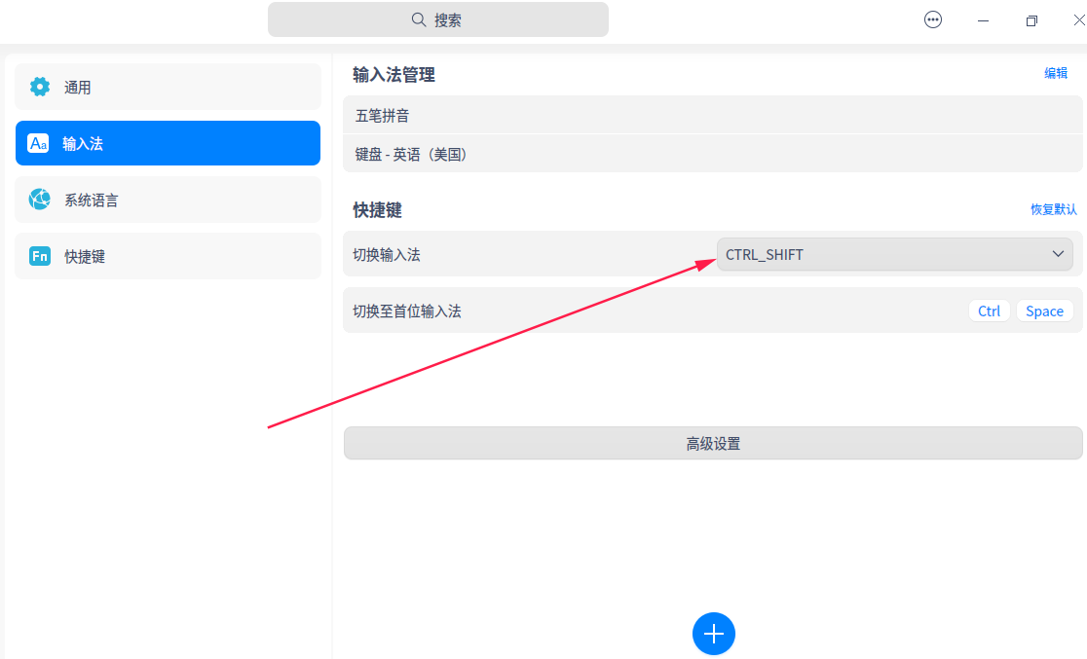1087x659 pixels.
Task: Minimize the settings window
Action: 983,20
